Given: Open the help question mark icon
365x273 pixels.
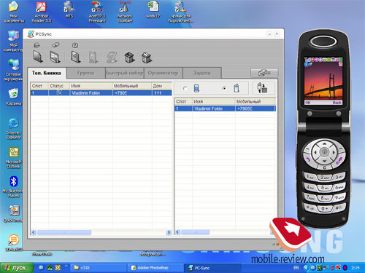Looking at the screenshot, I should (x=75, y=45).
